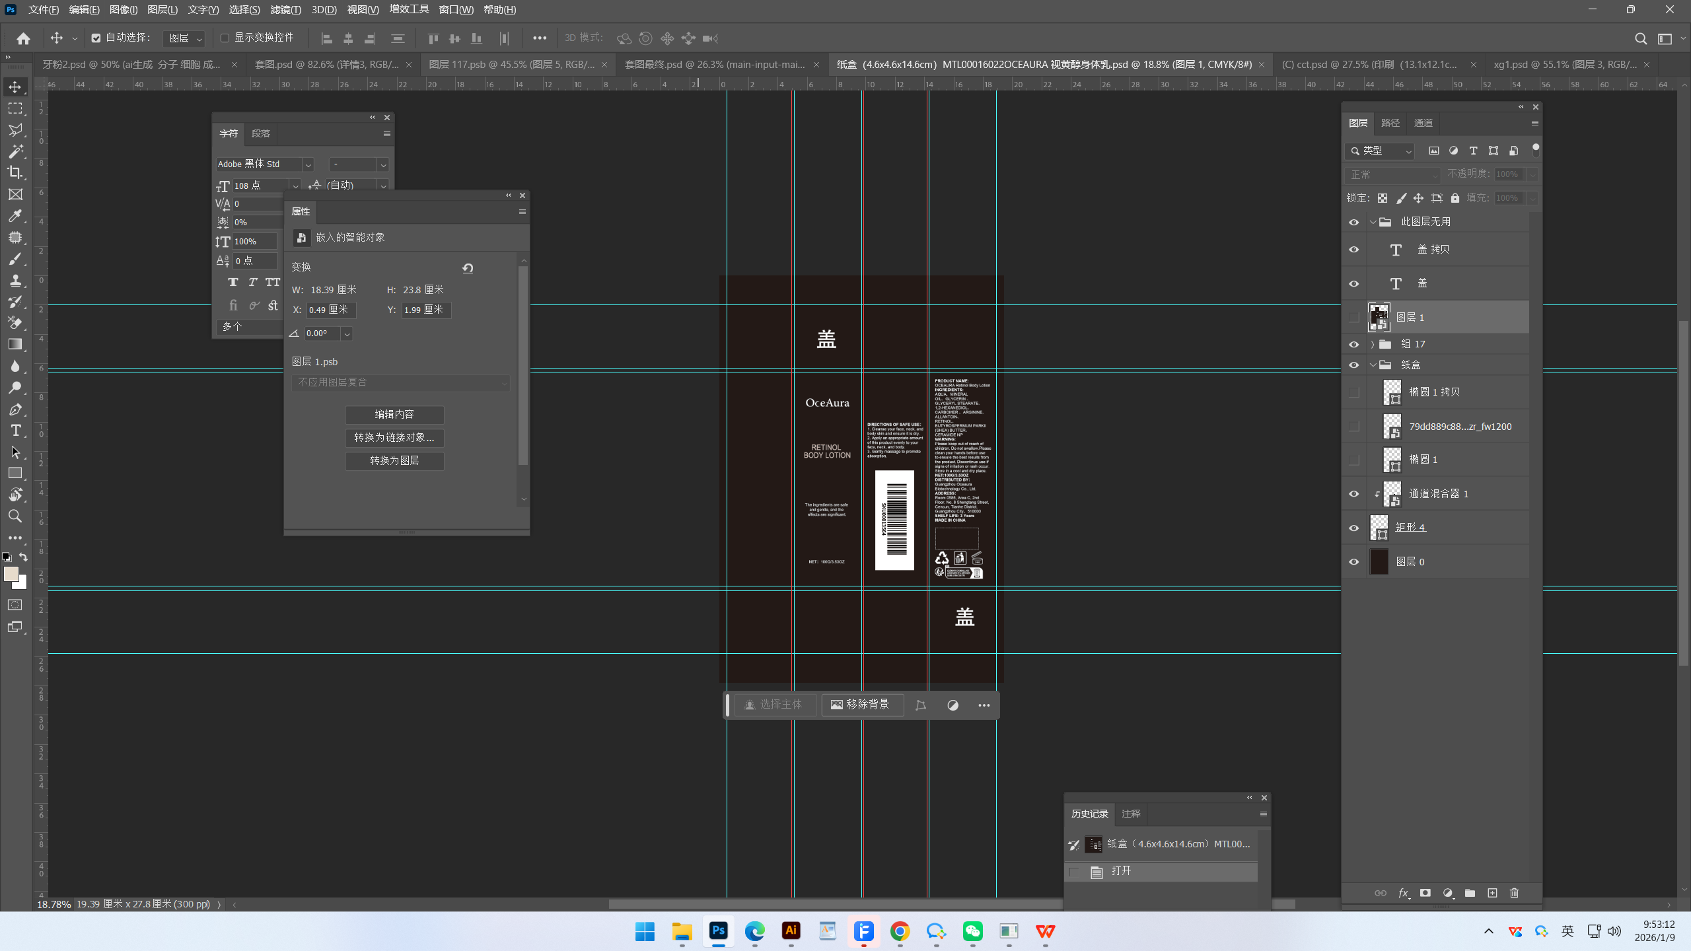Expand the 组 17 group
This screenshot has height=951, width=1691.
point(1373,344)
